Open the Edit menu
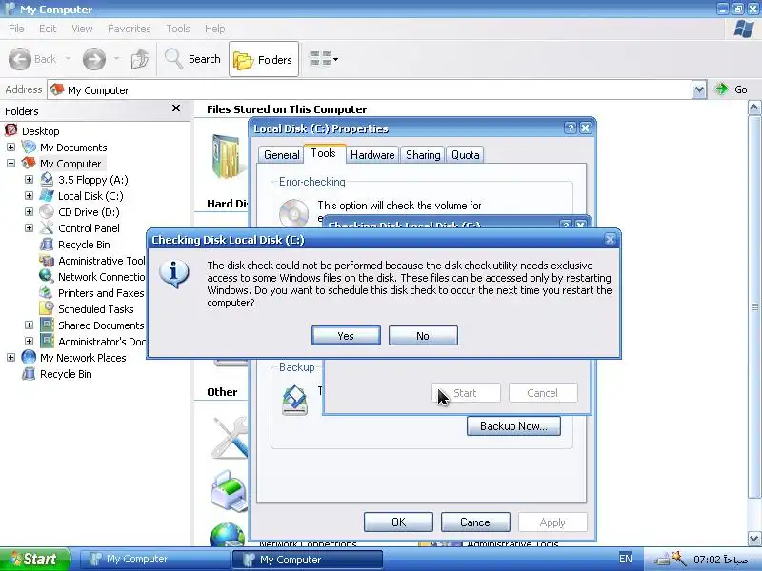762x571 pixels. coord(48,29)
